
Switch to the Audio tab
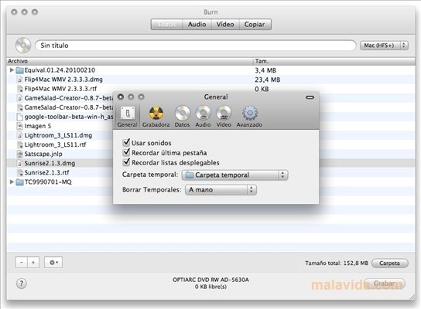[197, 25]
